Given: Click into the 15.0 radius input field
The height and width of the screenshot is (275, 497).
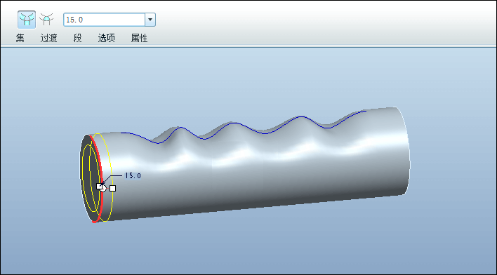Looking at the screenshot, I should [105, 20].
